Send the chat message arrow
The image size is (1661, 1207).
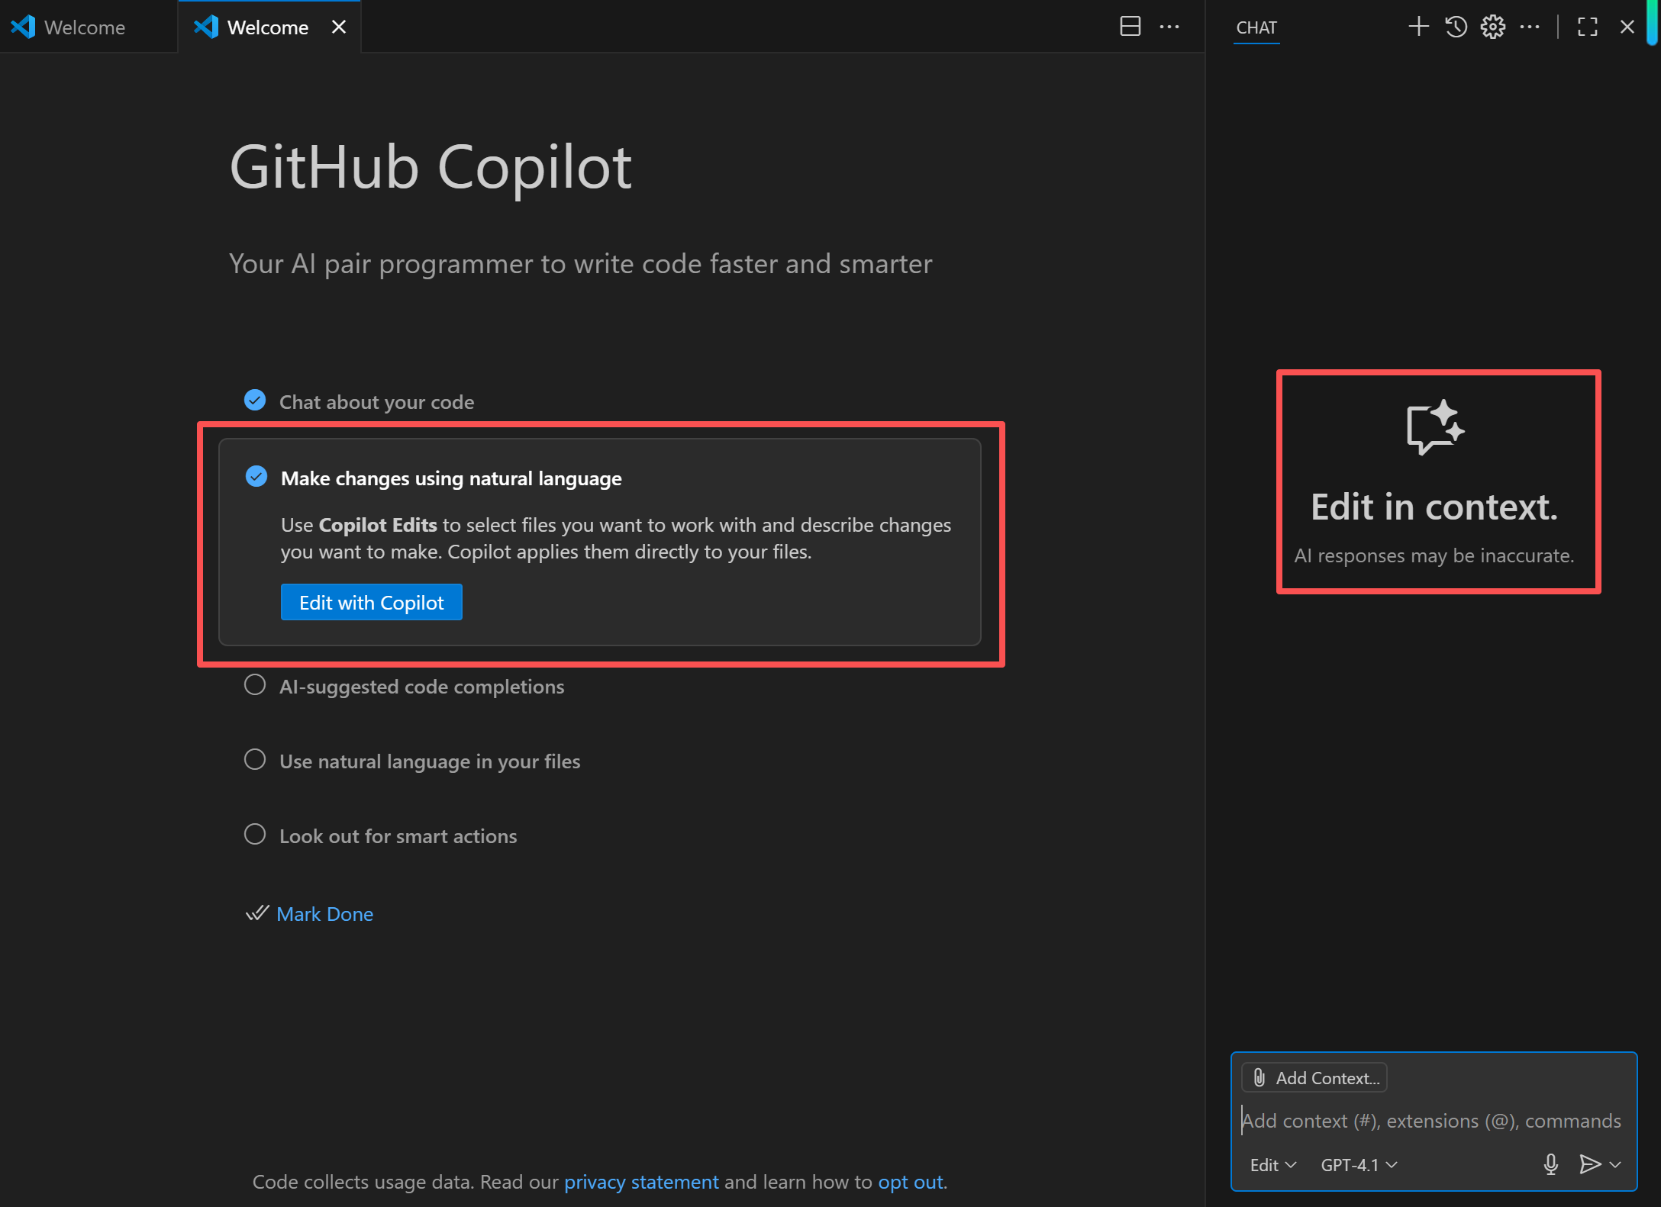(x=1590, y=1164)
